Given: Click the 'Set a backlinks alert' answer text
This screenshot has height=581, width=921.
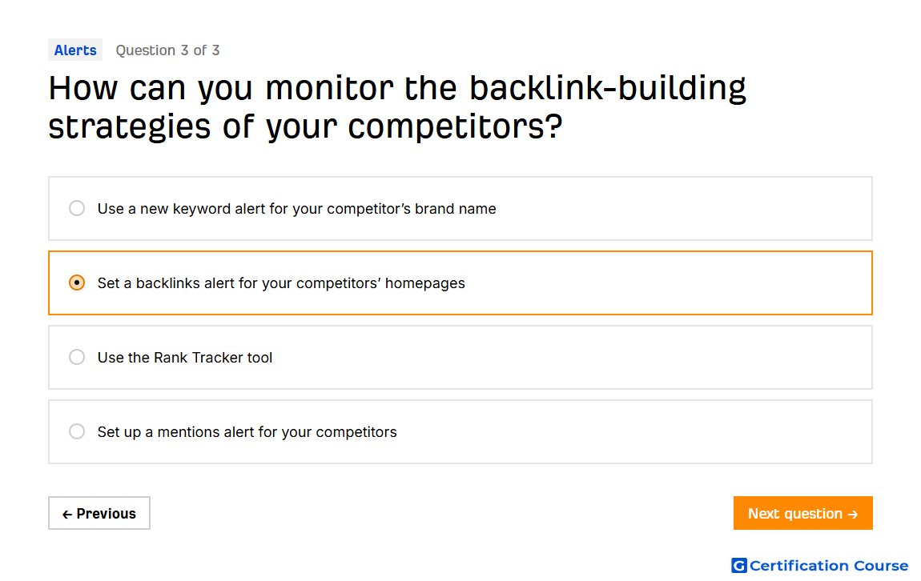Looking at the screenshot, I should pos(281,283).
